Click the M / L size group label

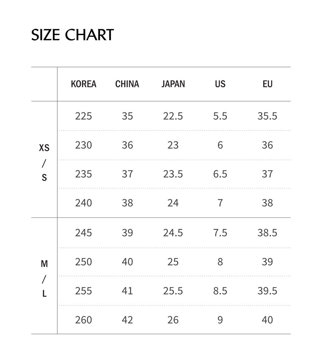pyautogui.click(x=44, y=279)
